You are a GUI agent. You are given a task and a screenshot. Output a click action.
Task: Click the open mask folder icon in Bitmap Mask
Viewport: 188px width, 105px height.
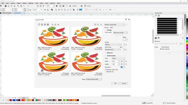click(x=159, y=38)
